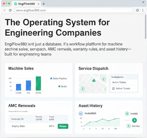The image size is (147, 138).
Task: Click the Irrdalls label in Asset History
Action: click(134, 114)
